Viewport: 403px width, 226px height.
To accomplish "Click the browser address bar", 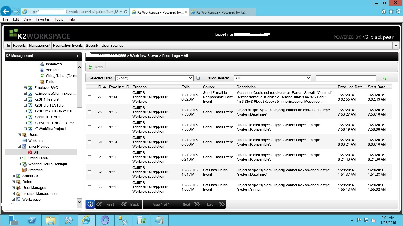I will pyautogui.click(x=70, y=12).
